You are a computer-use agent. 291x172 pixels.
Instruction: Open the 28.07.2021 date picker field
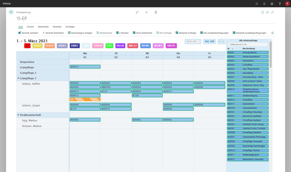click(192, 41)
